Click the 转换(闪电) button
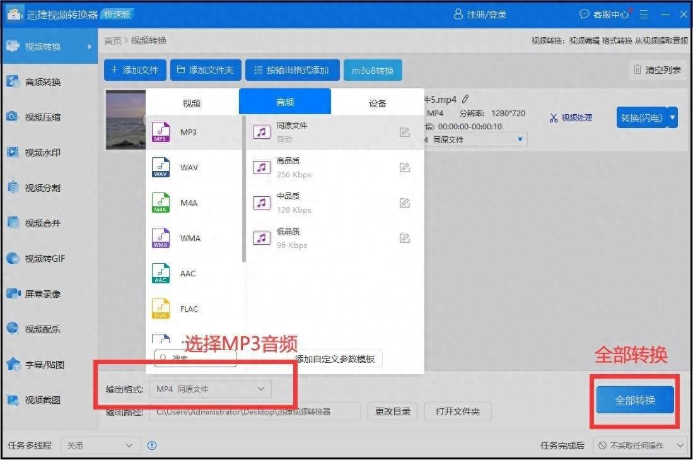The image size is (693, 460). [x=642, y=117]
